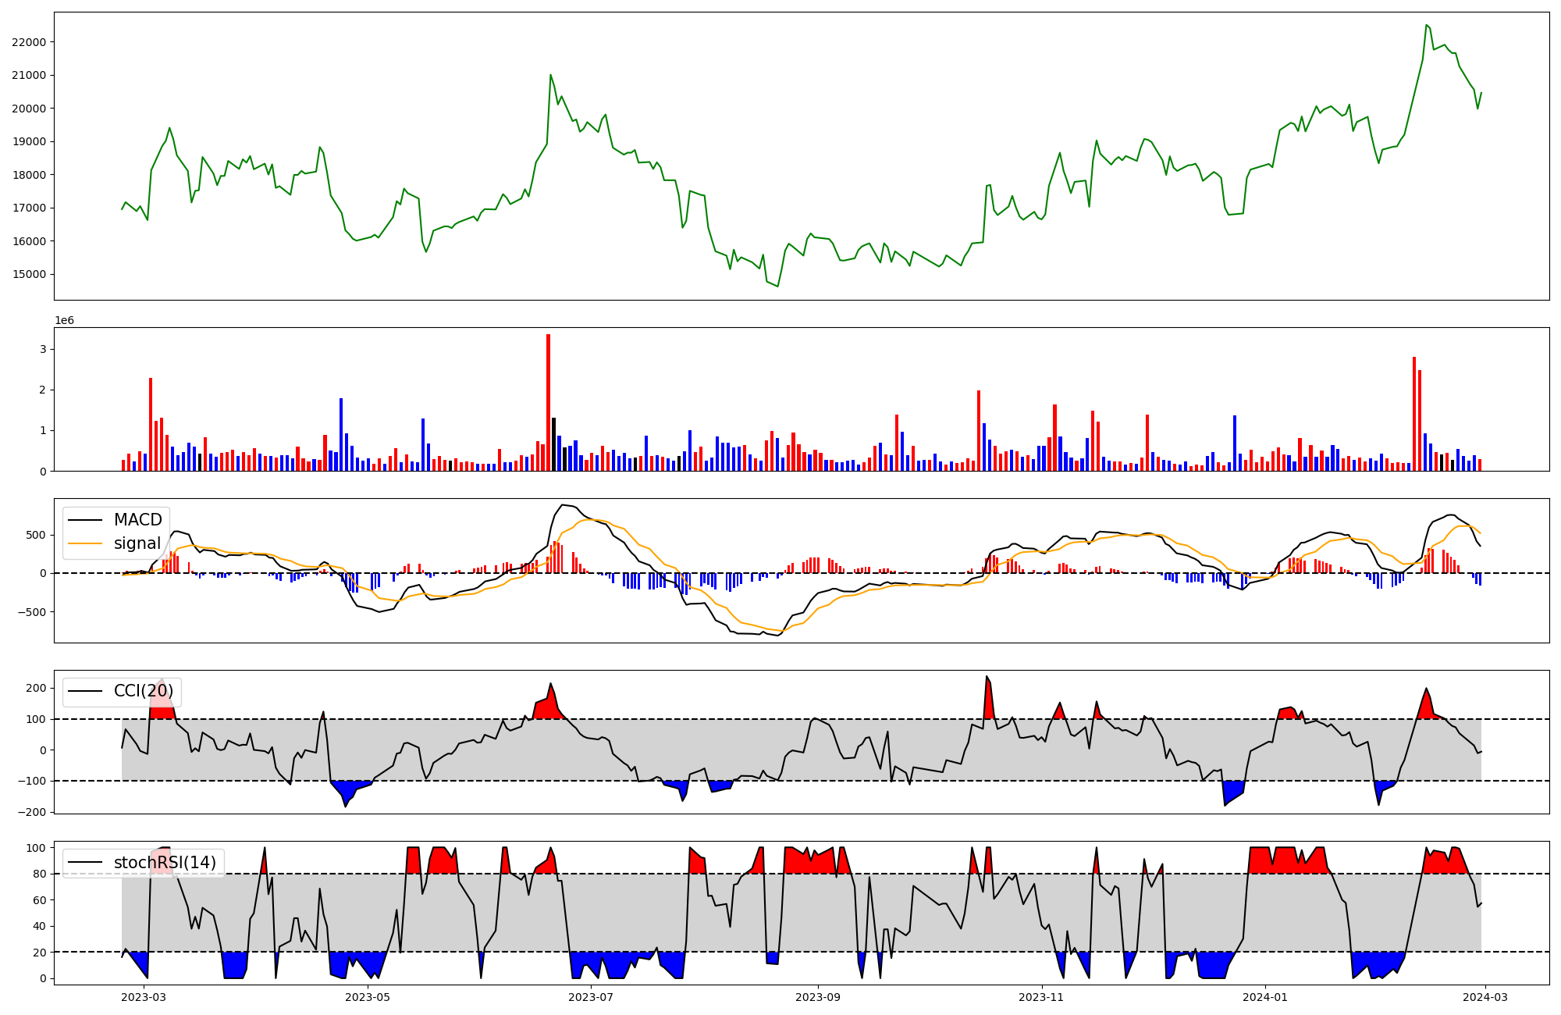Click the lowest point of the green price line

click(777, 286)
